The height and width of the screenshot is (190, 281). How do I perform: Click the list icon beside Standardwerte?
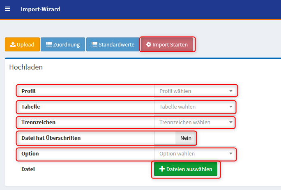[x=94, y=44]
